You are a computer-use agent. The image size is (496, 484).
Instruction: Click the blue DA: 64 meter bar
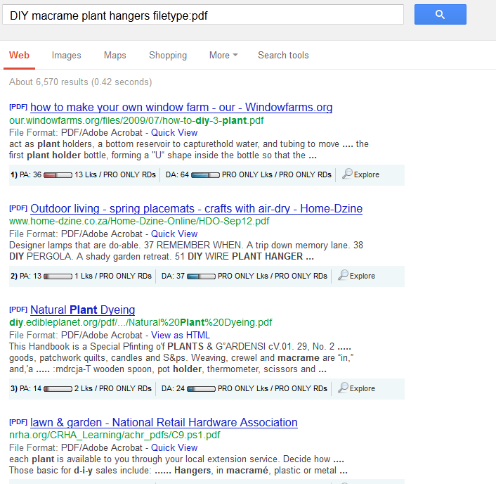[x=205, y=175]
